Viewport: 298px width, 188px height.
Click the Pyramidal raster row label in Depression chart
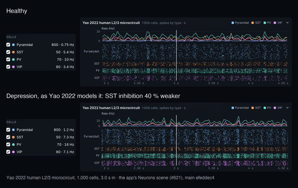click(92, 136)
